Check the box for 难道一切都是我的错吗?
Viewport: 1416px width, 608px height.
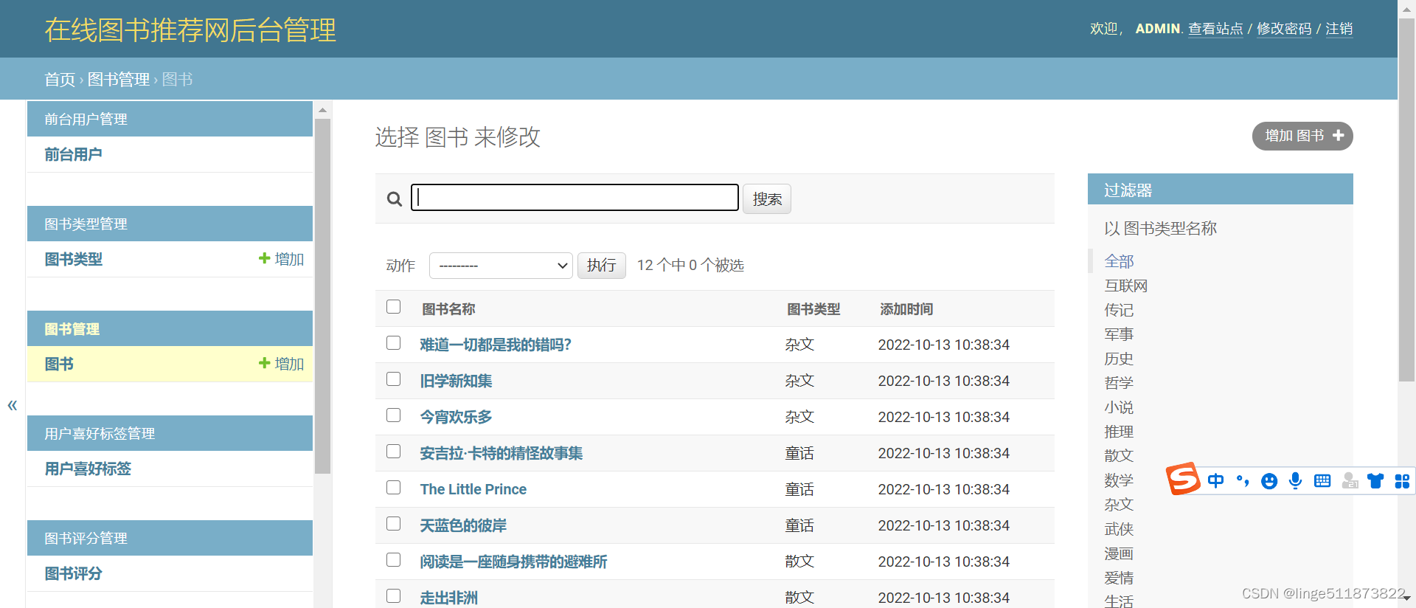point(394,343)
